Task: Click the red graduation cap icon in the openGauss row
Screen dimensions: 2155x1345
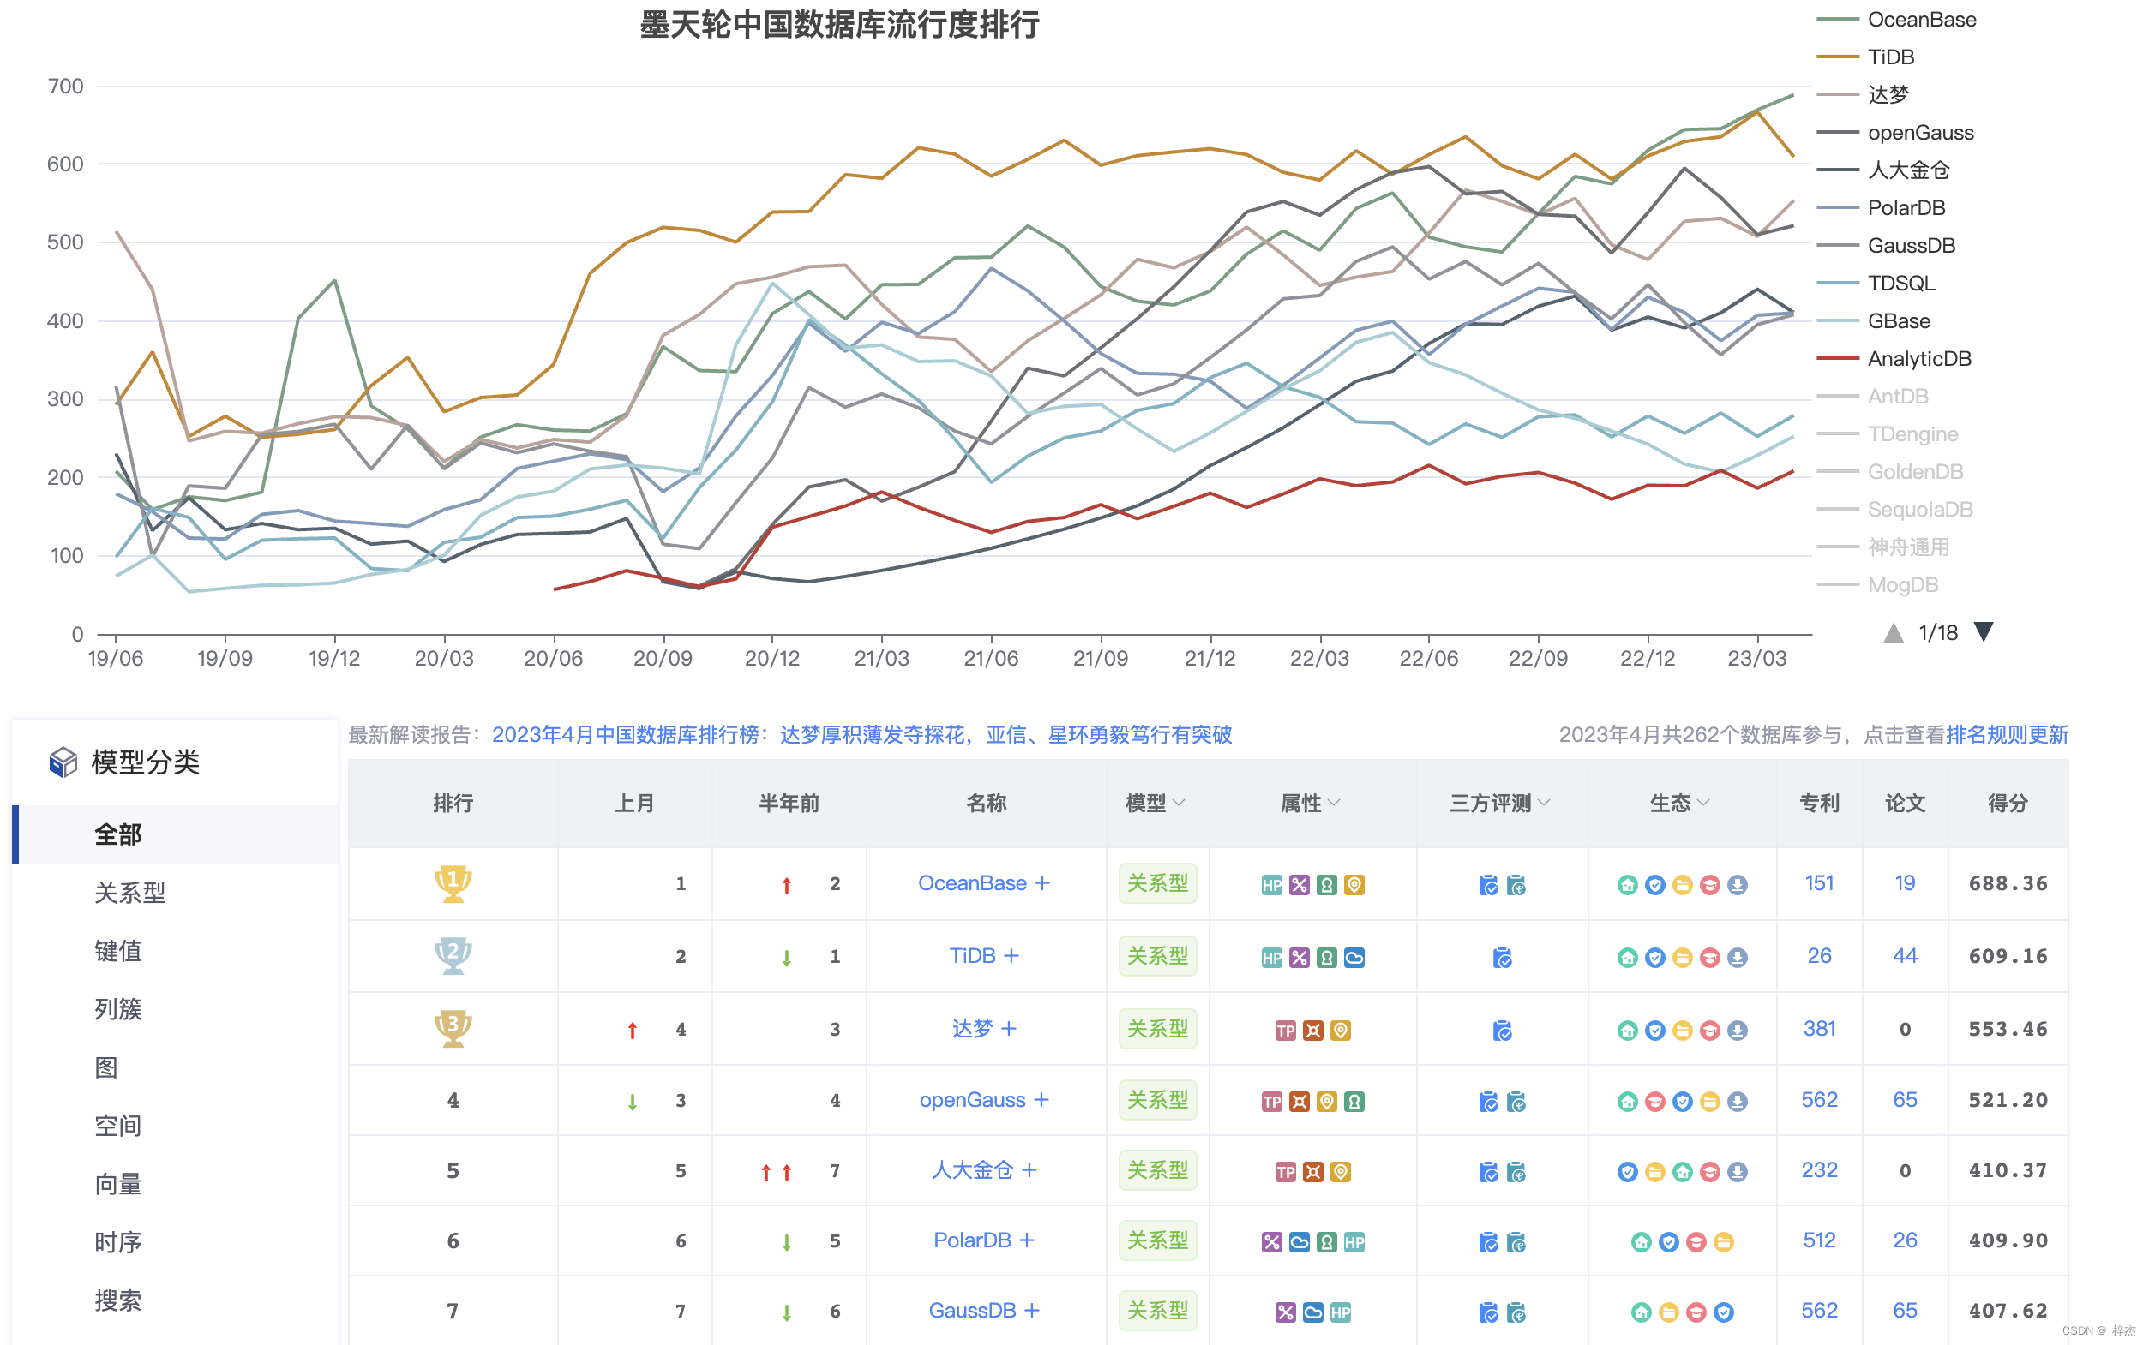Action: (1654, 1103)
